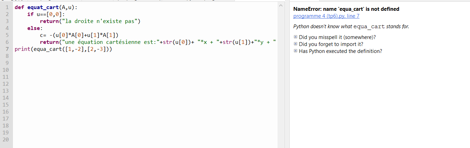Click line number 1 in the gutter
Viewport: 470px width, 148px height.
tap(7, 7)
